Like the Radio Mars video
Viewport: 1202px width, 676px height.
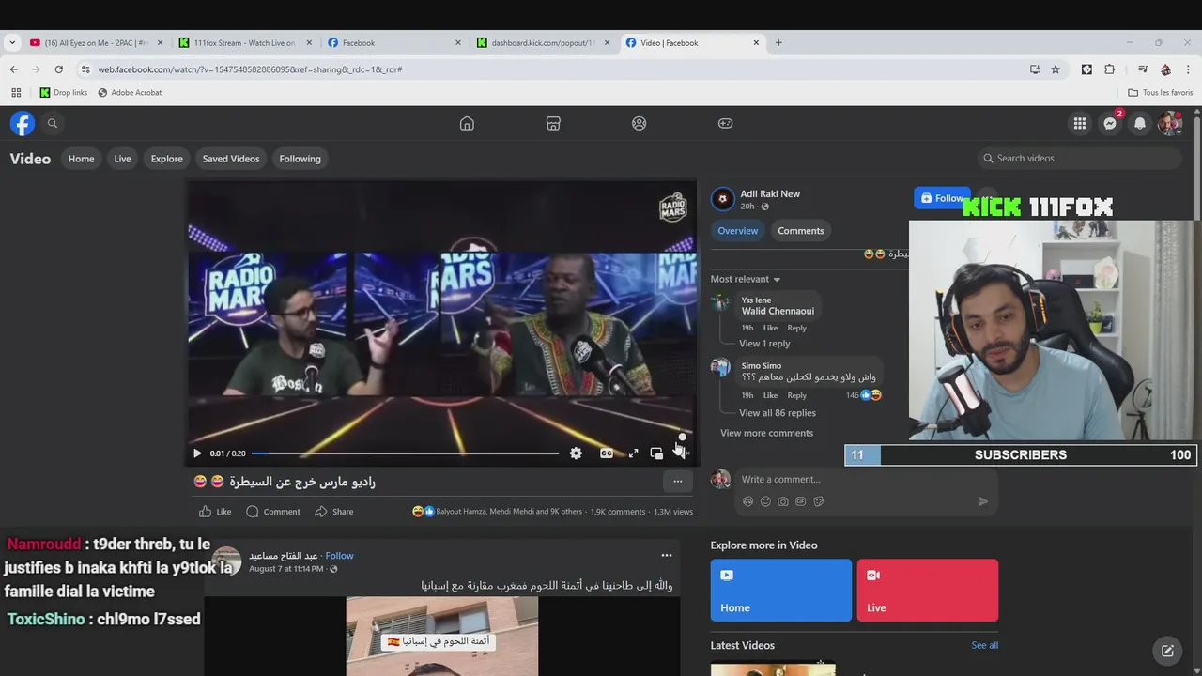[x=215, y=512]
